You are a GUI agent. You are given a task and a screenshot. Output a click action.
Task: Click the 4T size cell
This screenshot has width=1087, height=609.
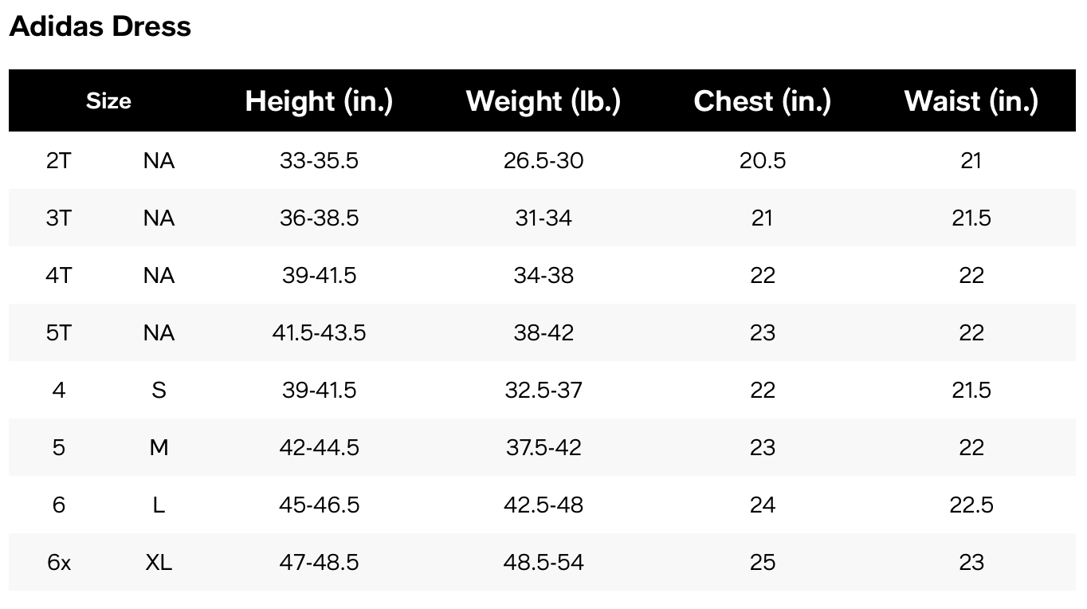pos(59,276)
